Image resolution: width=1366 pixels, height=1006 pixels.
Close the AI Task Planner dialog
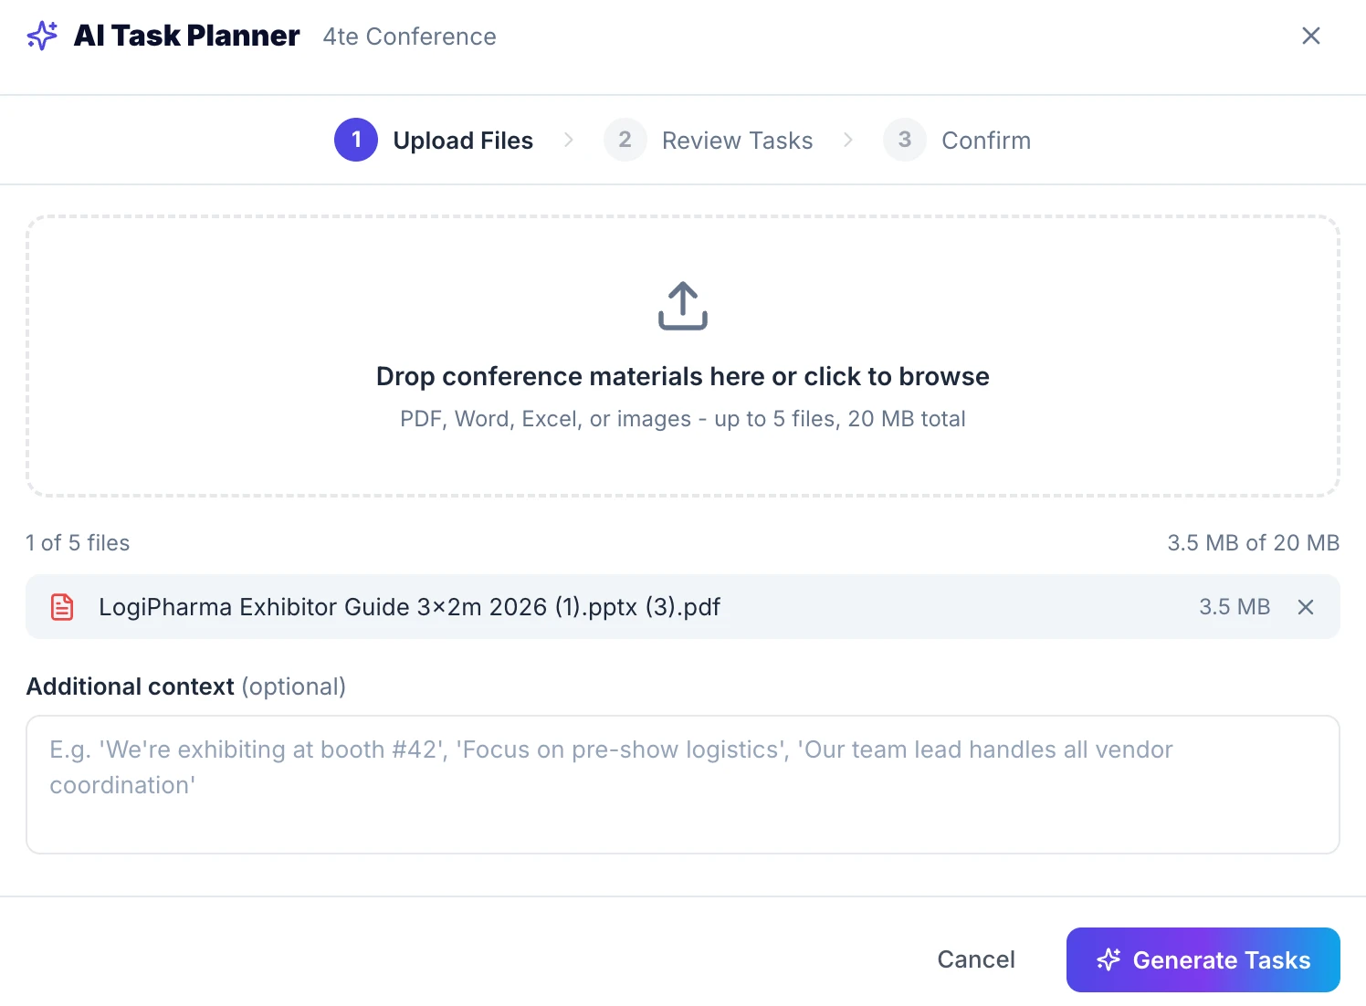pyautogui.click(x=1311, y=36)
